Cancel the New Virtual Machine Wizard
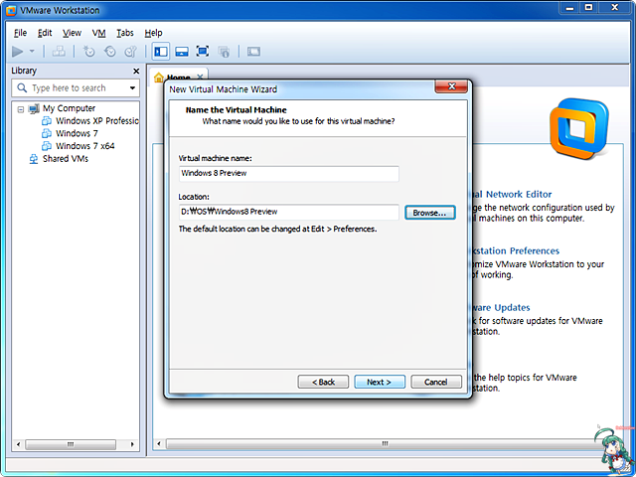 point(436,382)
